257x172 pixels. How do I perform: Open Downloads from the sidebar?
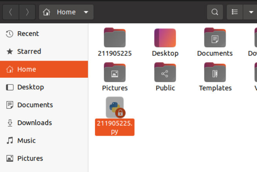click(34, 123)
